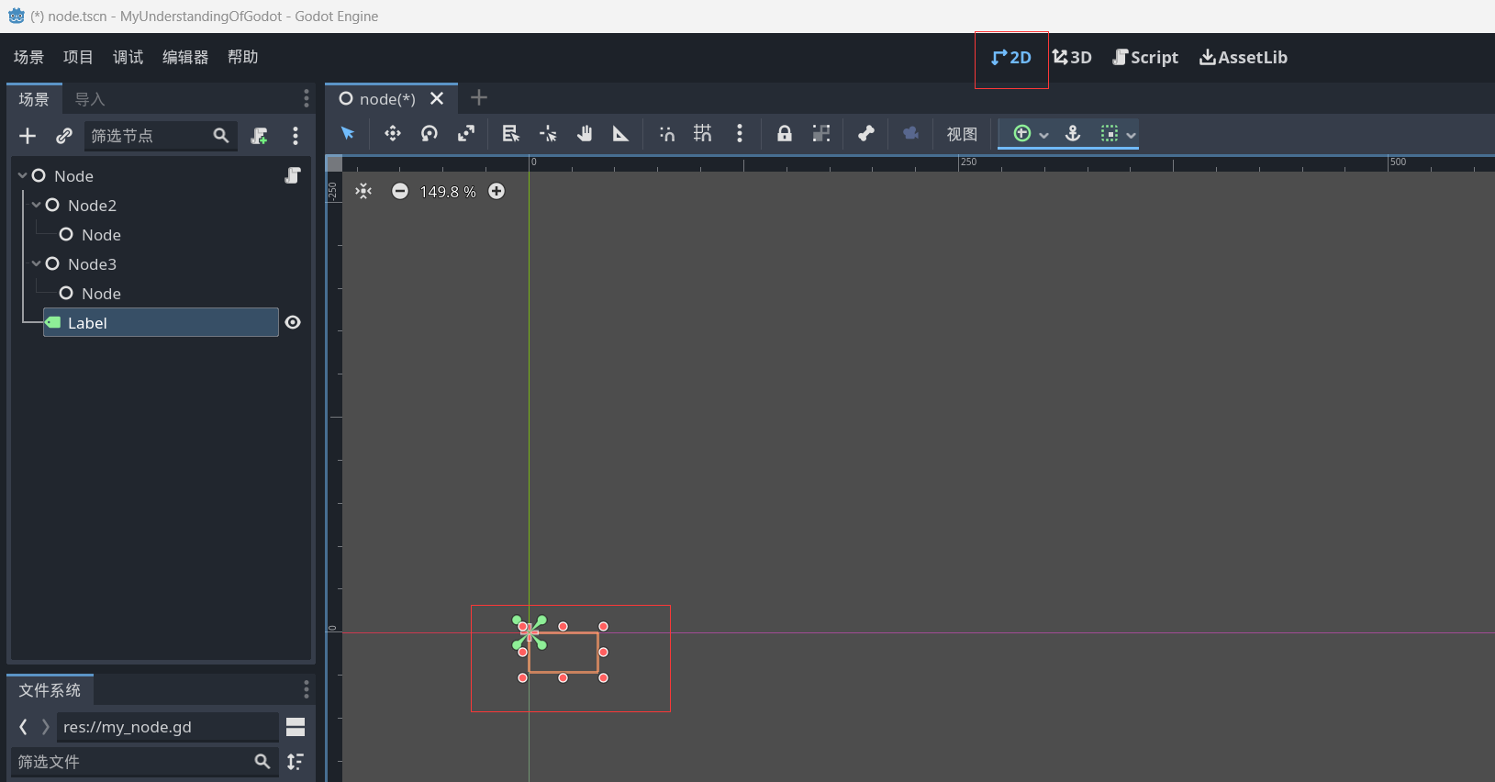
Task: Toggle visibility of the Label node
Action: click(293, 322)
